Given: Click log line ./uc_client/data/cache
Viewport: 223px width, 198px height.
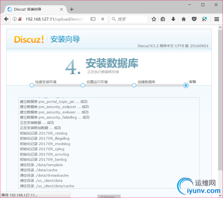Looking at the screenshot, I should [x=47, y=186].
